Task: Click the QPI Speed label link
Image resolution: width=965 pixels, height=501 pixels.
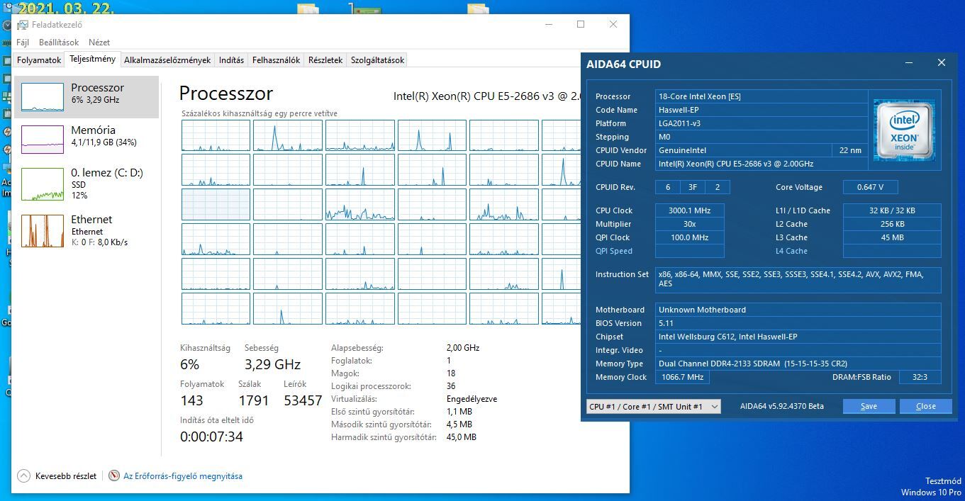Action: (614, 251)
